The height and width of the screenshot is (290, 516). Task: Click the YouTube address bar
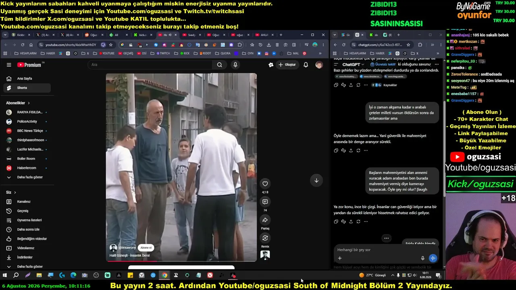[x=71, y=45]
